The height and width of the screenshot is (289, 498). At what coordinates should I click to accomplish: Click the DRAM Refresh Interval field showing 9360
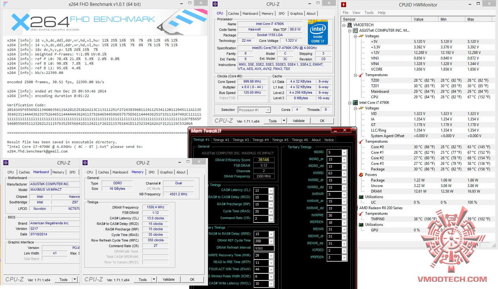click(x=263, y=248)
